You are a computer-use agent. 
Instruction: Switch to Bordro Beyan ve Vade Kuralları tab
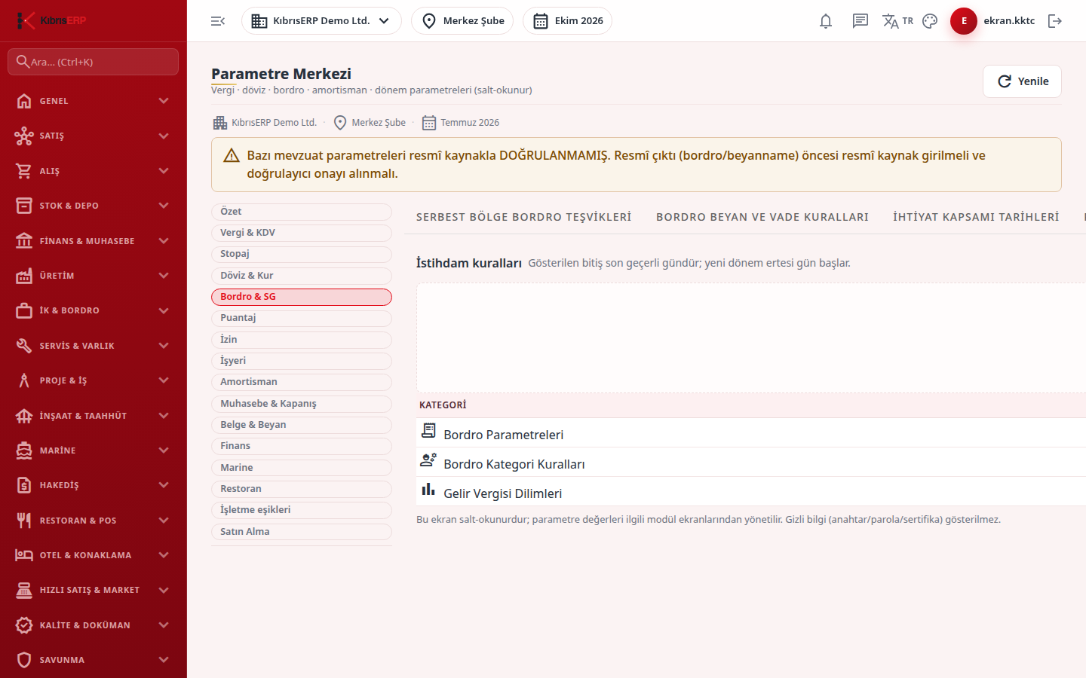coord(762,217)
